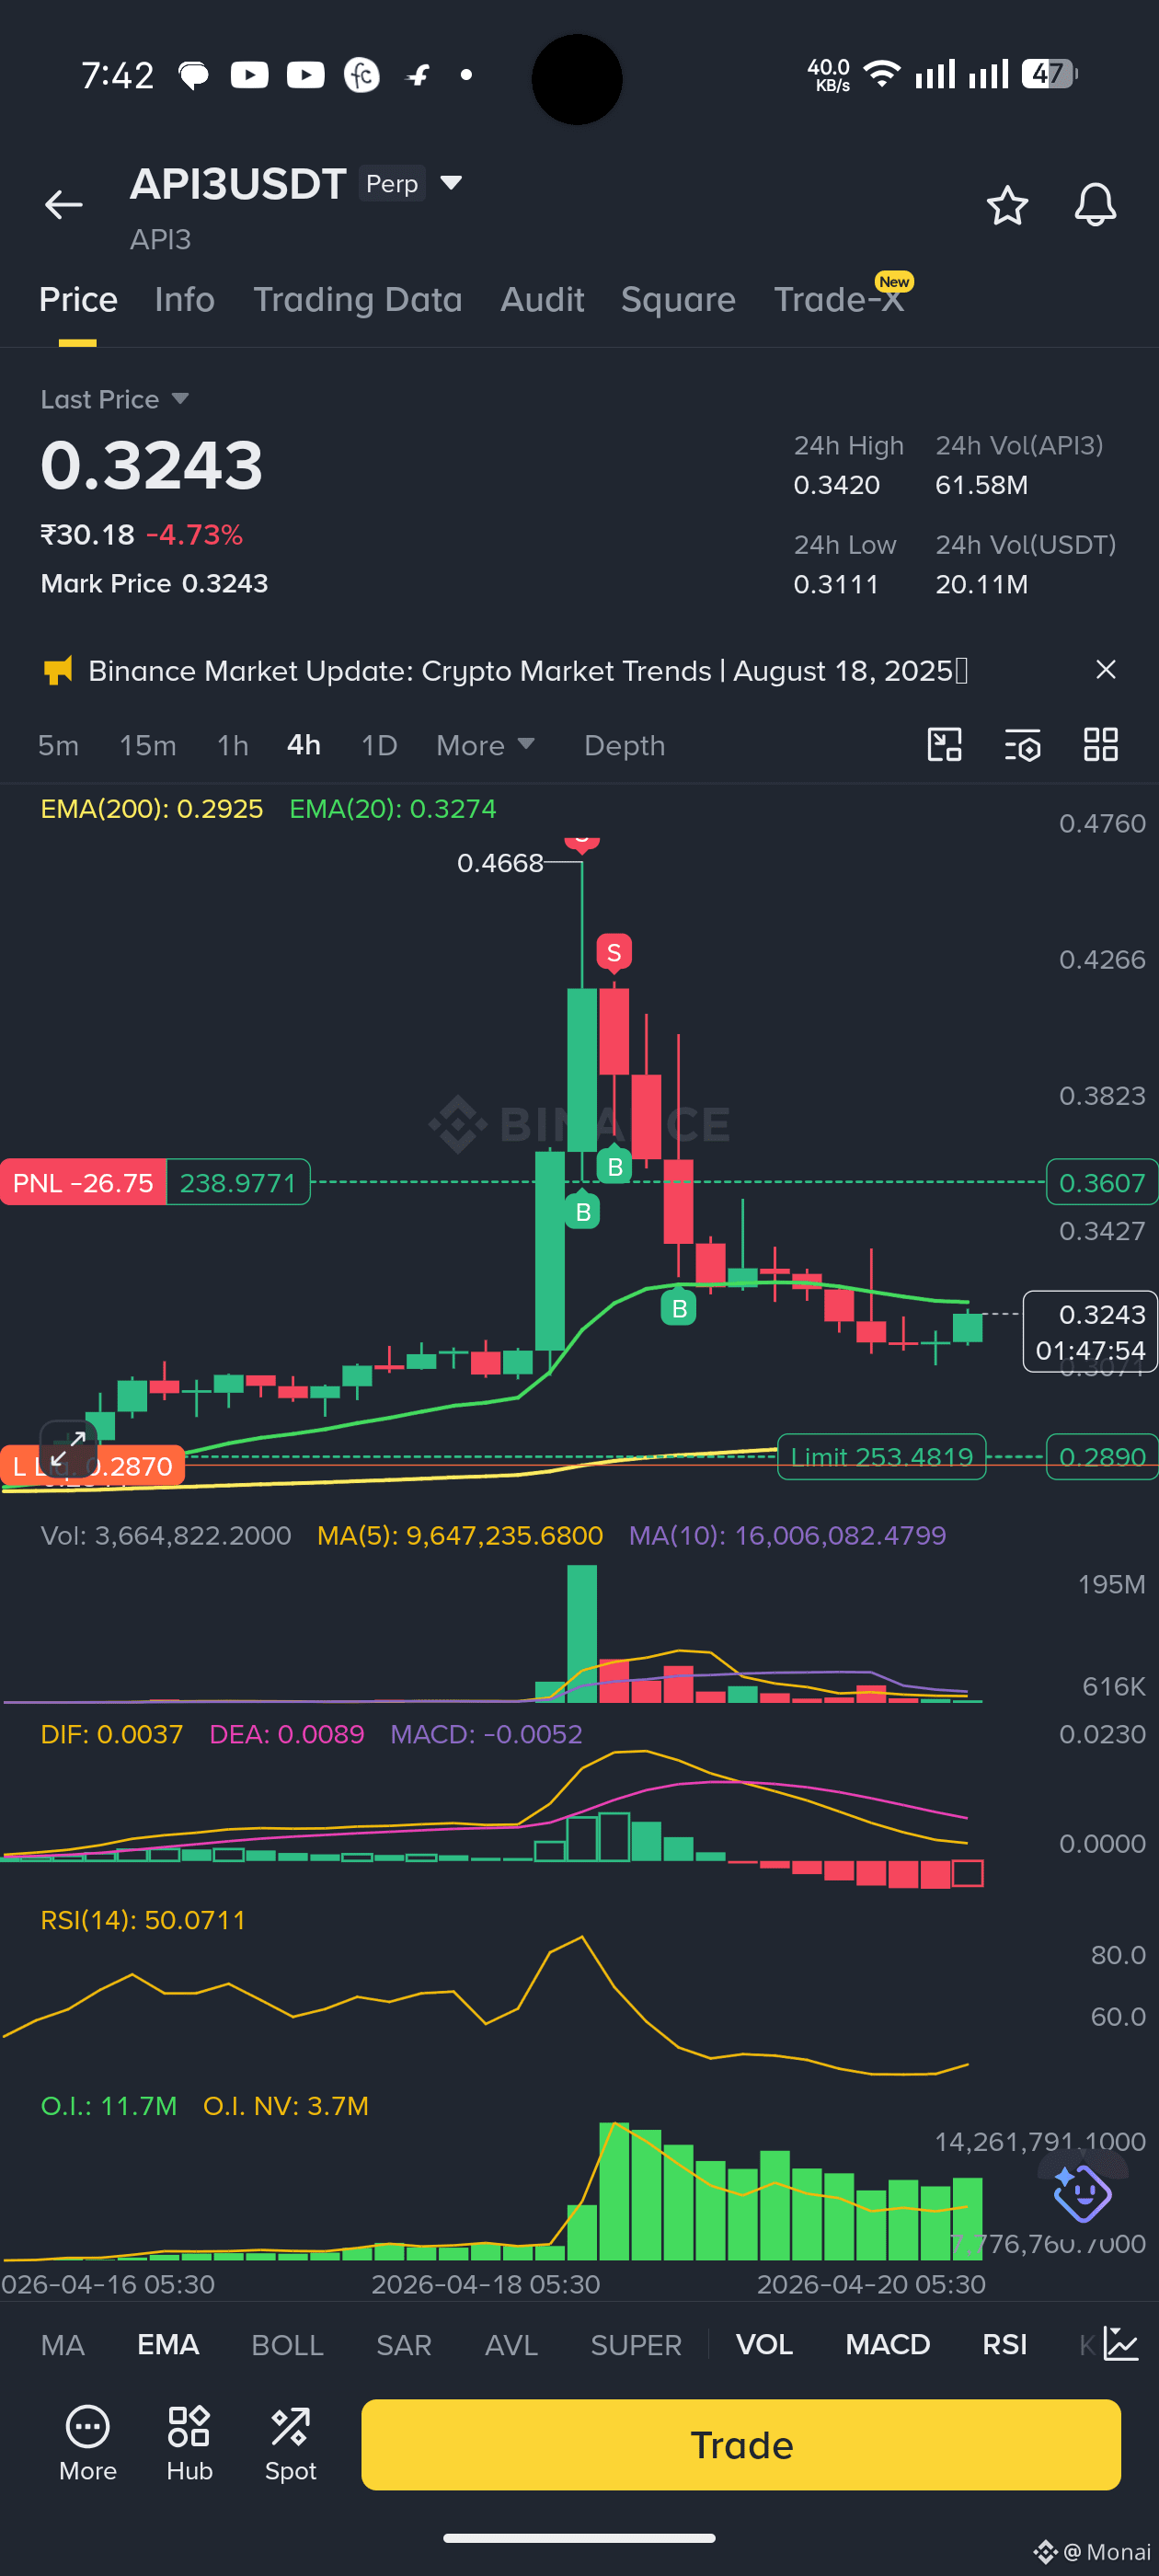The image size is (1159, 2576).
Task: Tap the PNL -26.75 position label
Action: point(83,1183)
